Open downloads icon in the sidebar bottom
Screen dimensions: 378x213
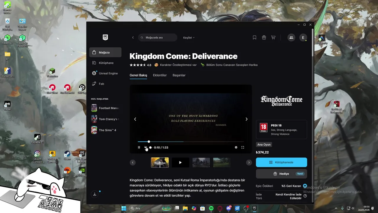(94, 194)
